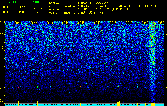The width and height of the screenshot is (167, 106).
Task: Click the kHz axis unit label
Action: point(2,21)
